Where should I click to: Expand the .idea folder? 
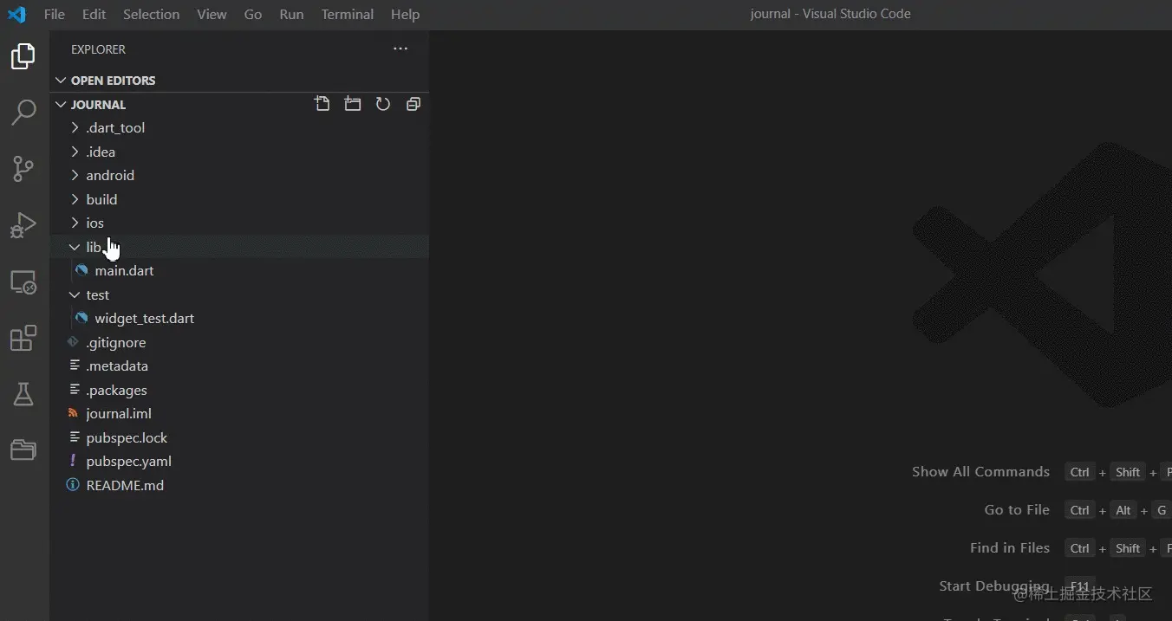point(239,152)
